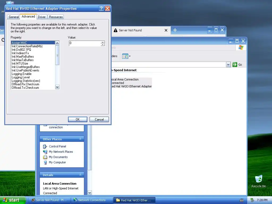Decrease Value with spinner down arrow
This screenshot has width=272, height=204.
pyautogui.click(x=103, y=45)
